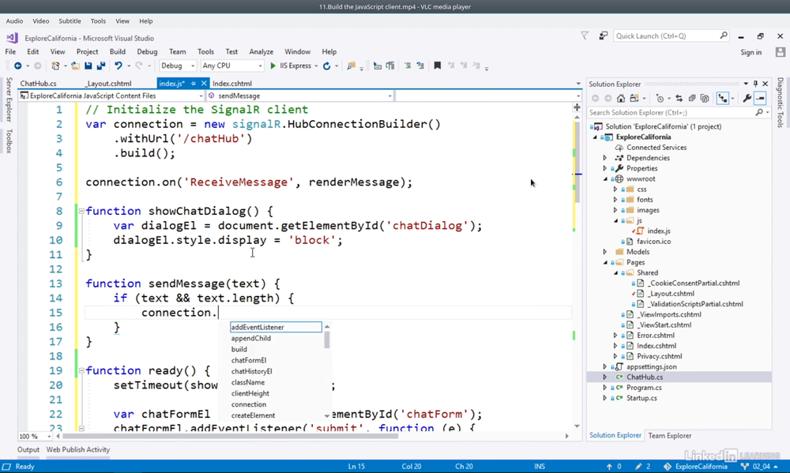Screen dimensions: 790x473
Task: Toggle the pin on the index.js tab
Action: (194, 84)
